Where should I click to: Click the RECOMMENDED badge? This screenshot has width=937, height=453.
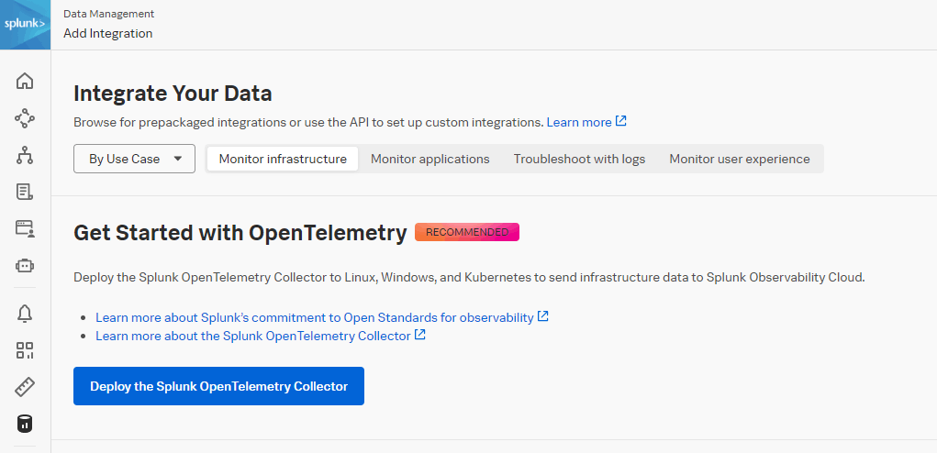point(467,232)
